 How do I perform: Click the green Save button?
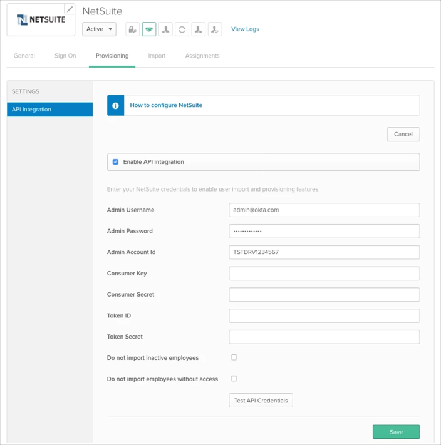pos(396,432)
